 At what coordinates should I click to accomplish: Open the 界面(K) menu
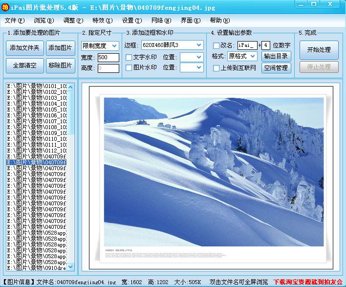(191, 21)
